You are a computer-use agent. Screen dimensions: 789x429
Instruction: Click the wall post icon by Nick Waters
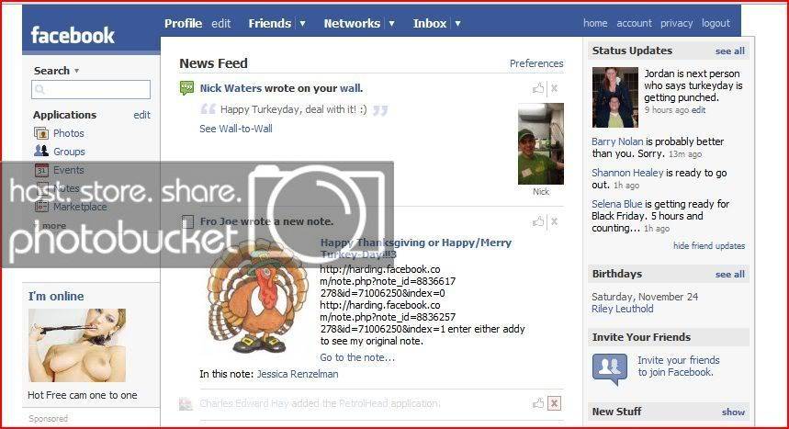point(186,88)
